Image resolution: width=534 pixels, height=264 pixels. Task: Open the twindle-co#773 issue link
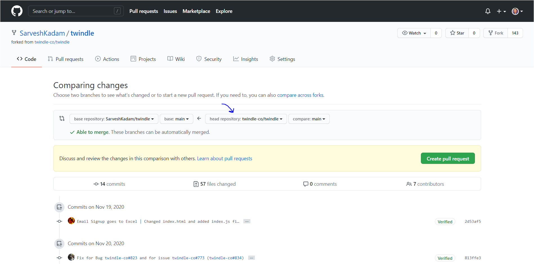point(188,258)
